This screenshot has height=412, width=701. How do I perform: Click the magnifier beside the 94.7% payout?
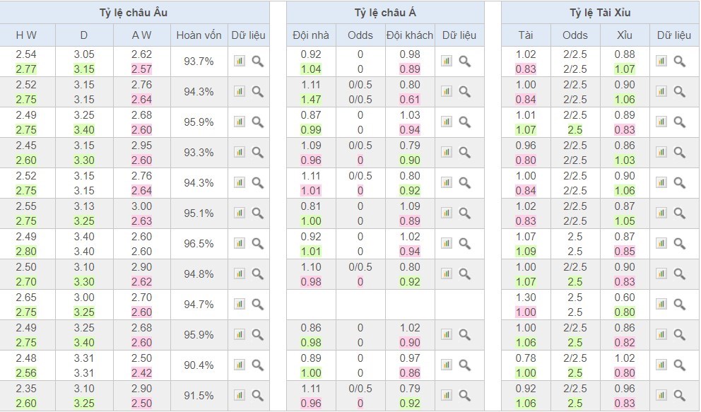click(258, 305)
